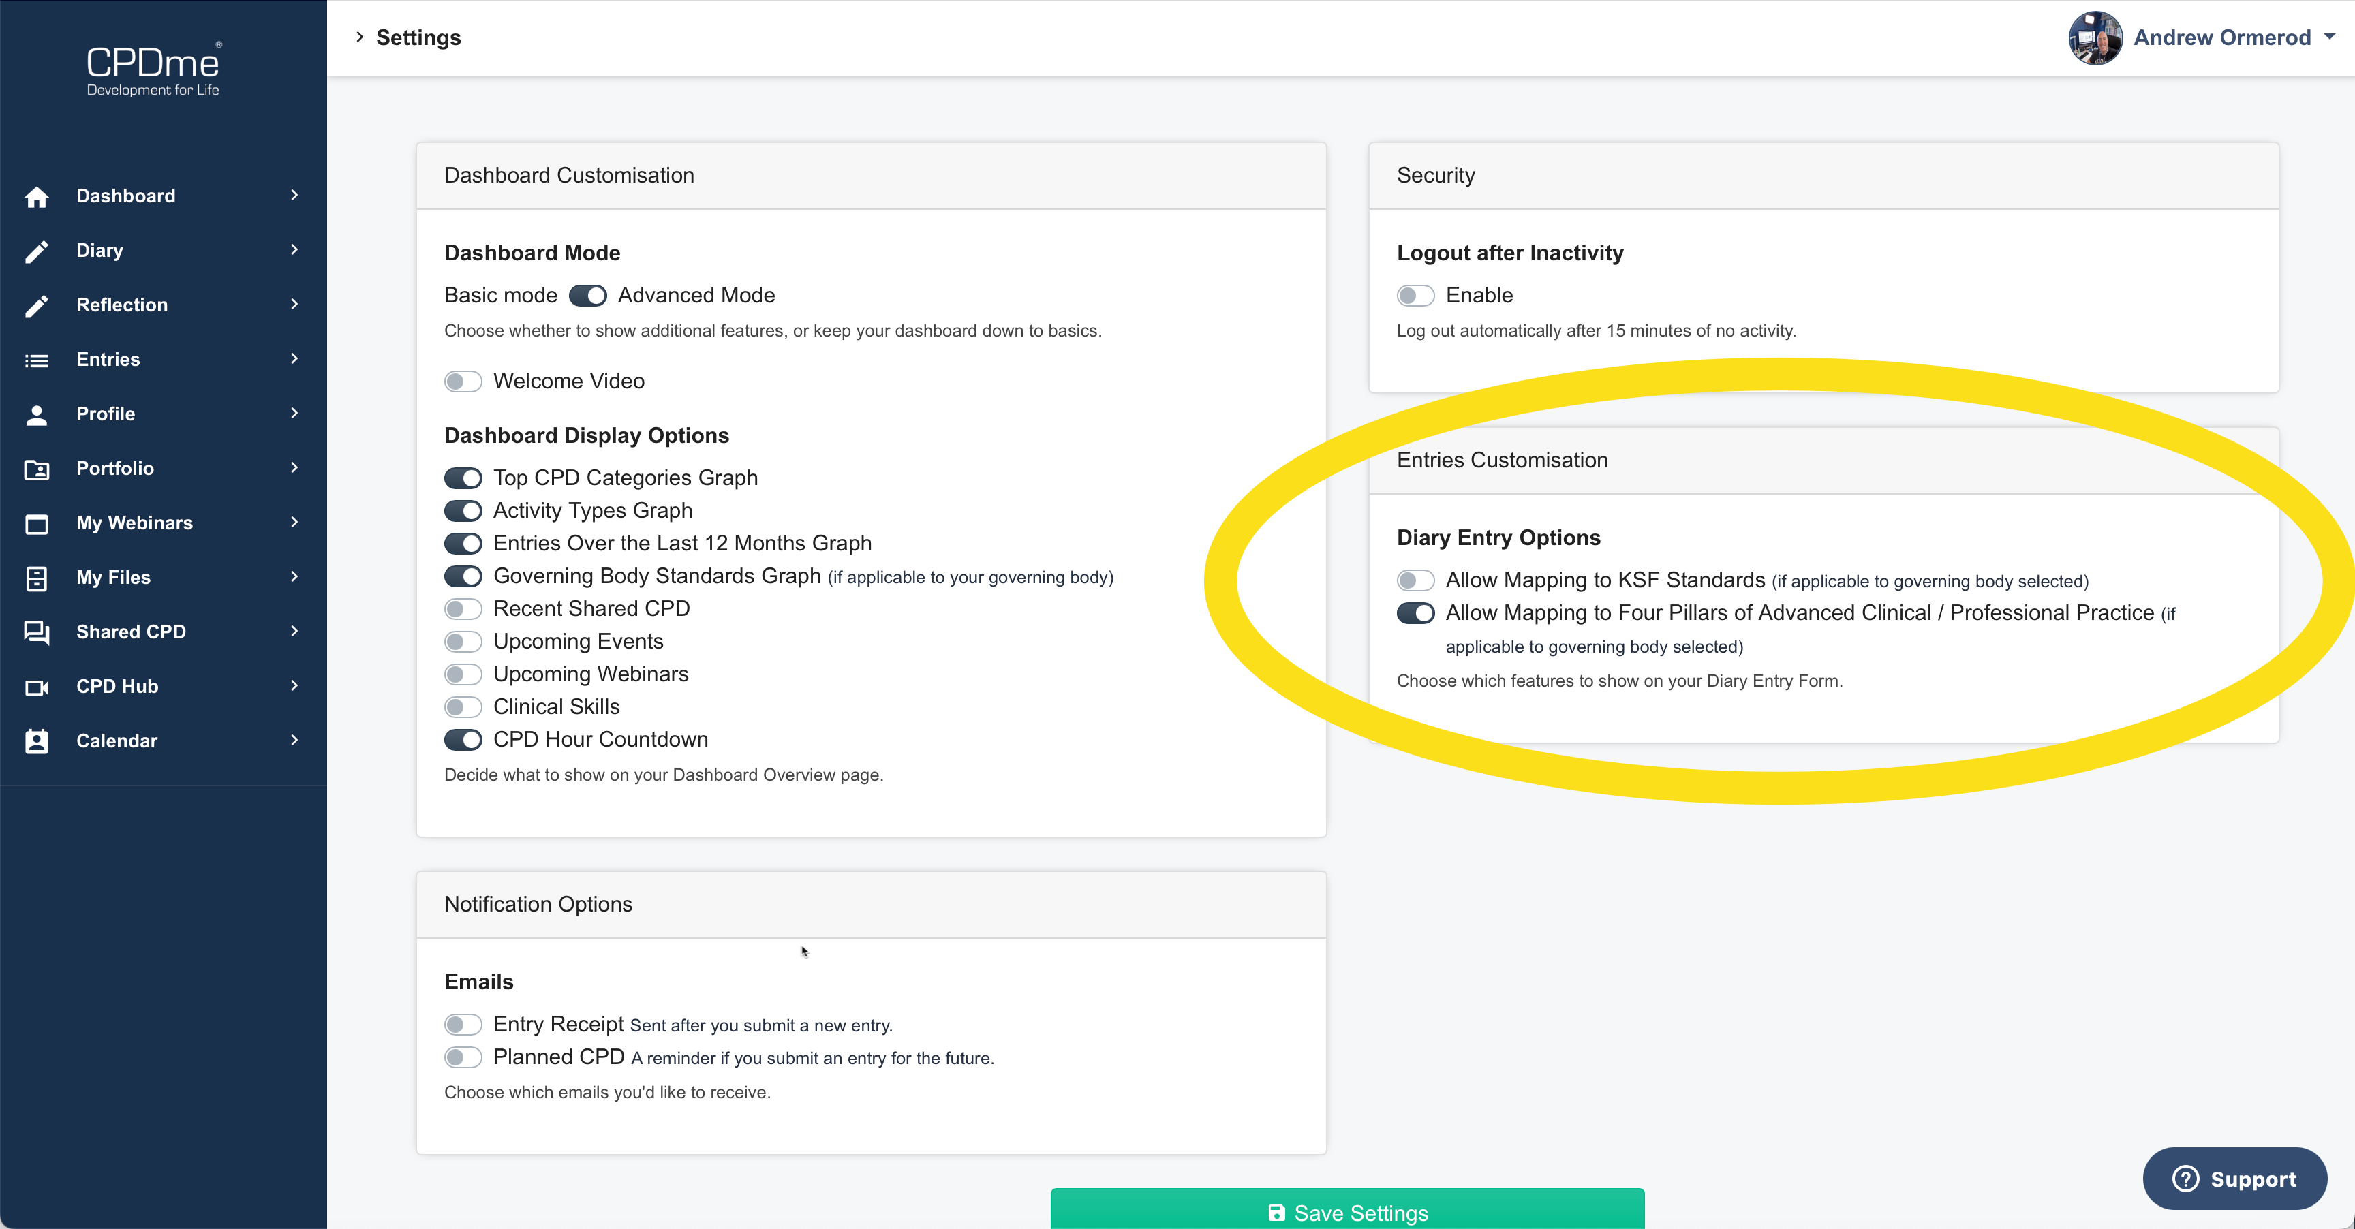2355x1229 pixels.
Task: Open the Reflection menu item
Action: coord(123,305)
